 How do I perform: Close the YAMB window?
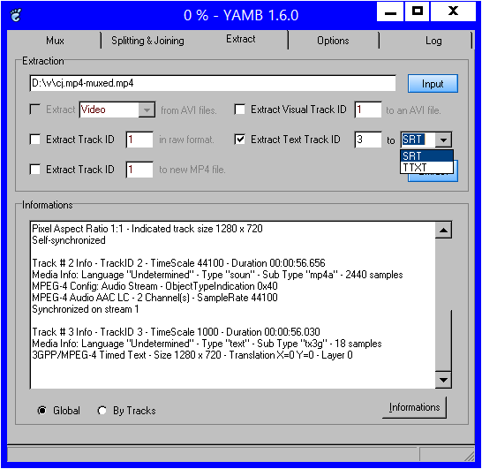pyautogui.click(x=453, y=12)
